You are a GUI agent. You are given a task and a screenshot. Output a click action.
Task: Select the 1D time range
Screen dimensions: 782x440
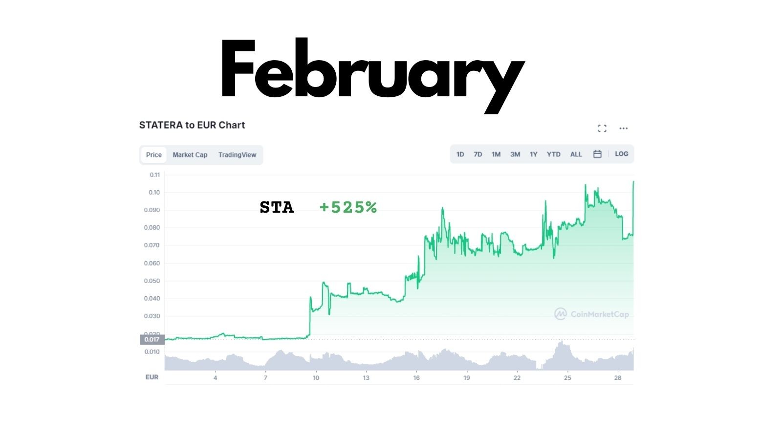point(460,154)
